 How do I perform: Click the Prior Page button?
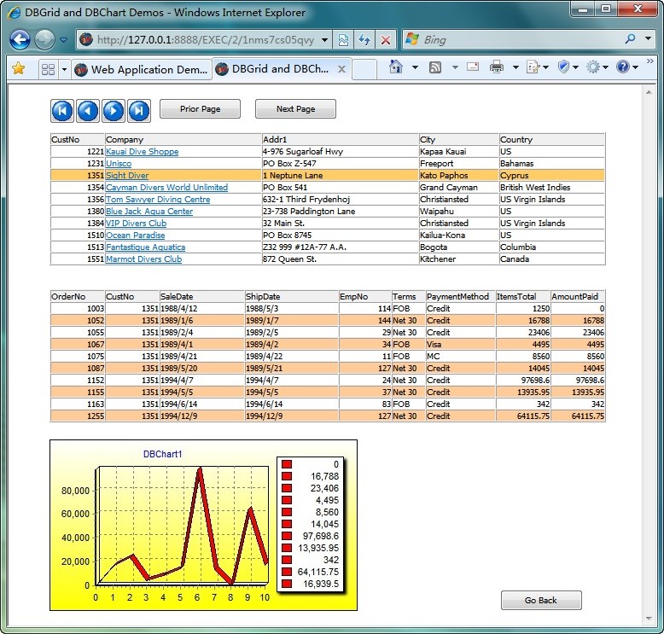click(200, 109)
